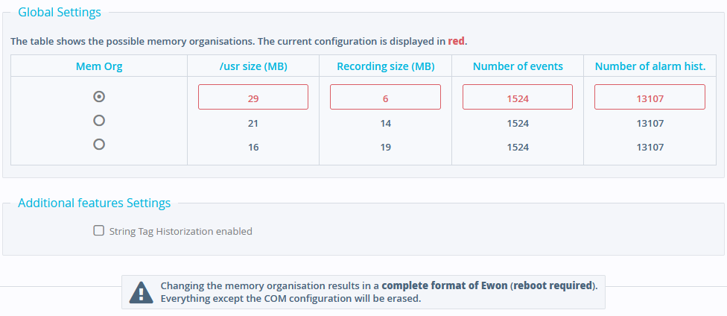The height and width of the screenshot is (316, 727).
Task: Click the /usr size value 16
Action: pos(253,148)
